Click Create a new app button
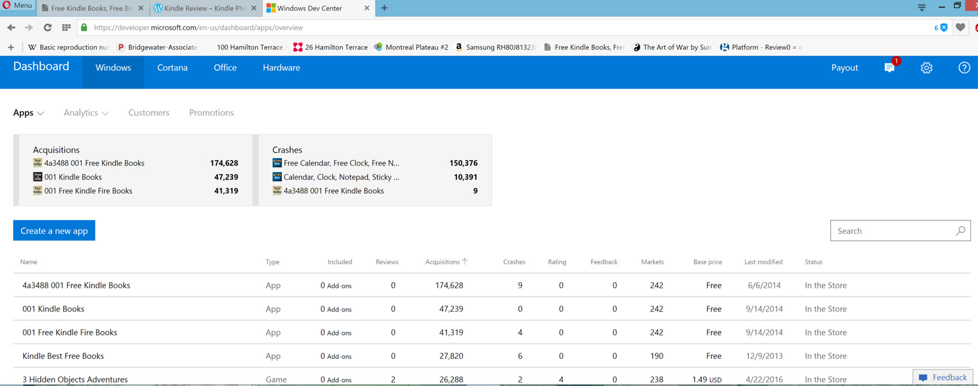Screen dimensions: 978x386 (x=54, y=231)
